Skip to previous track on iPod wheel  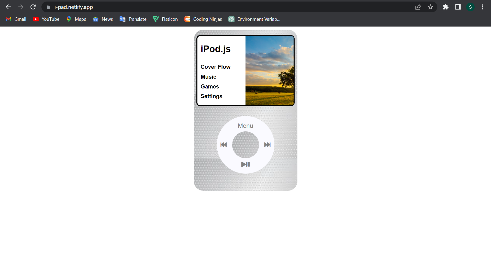(x=224, y=145)
